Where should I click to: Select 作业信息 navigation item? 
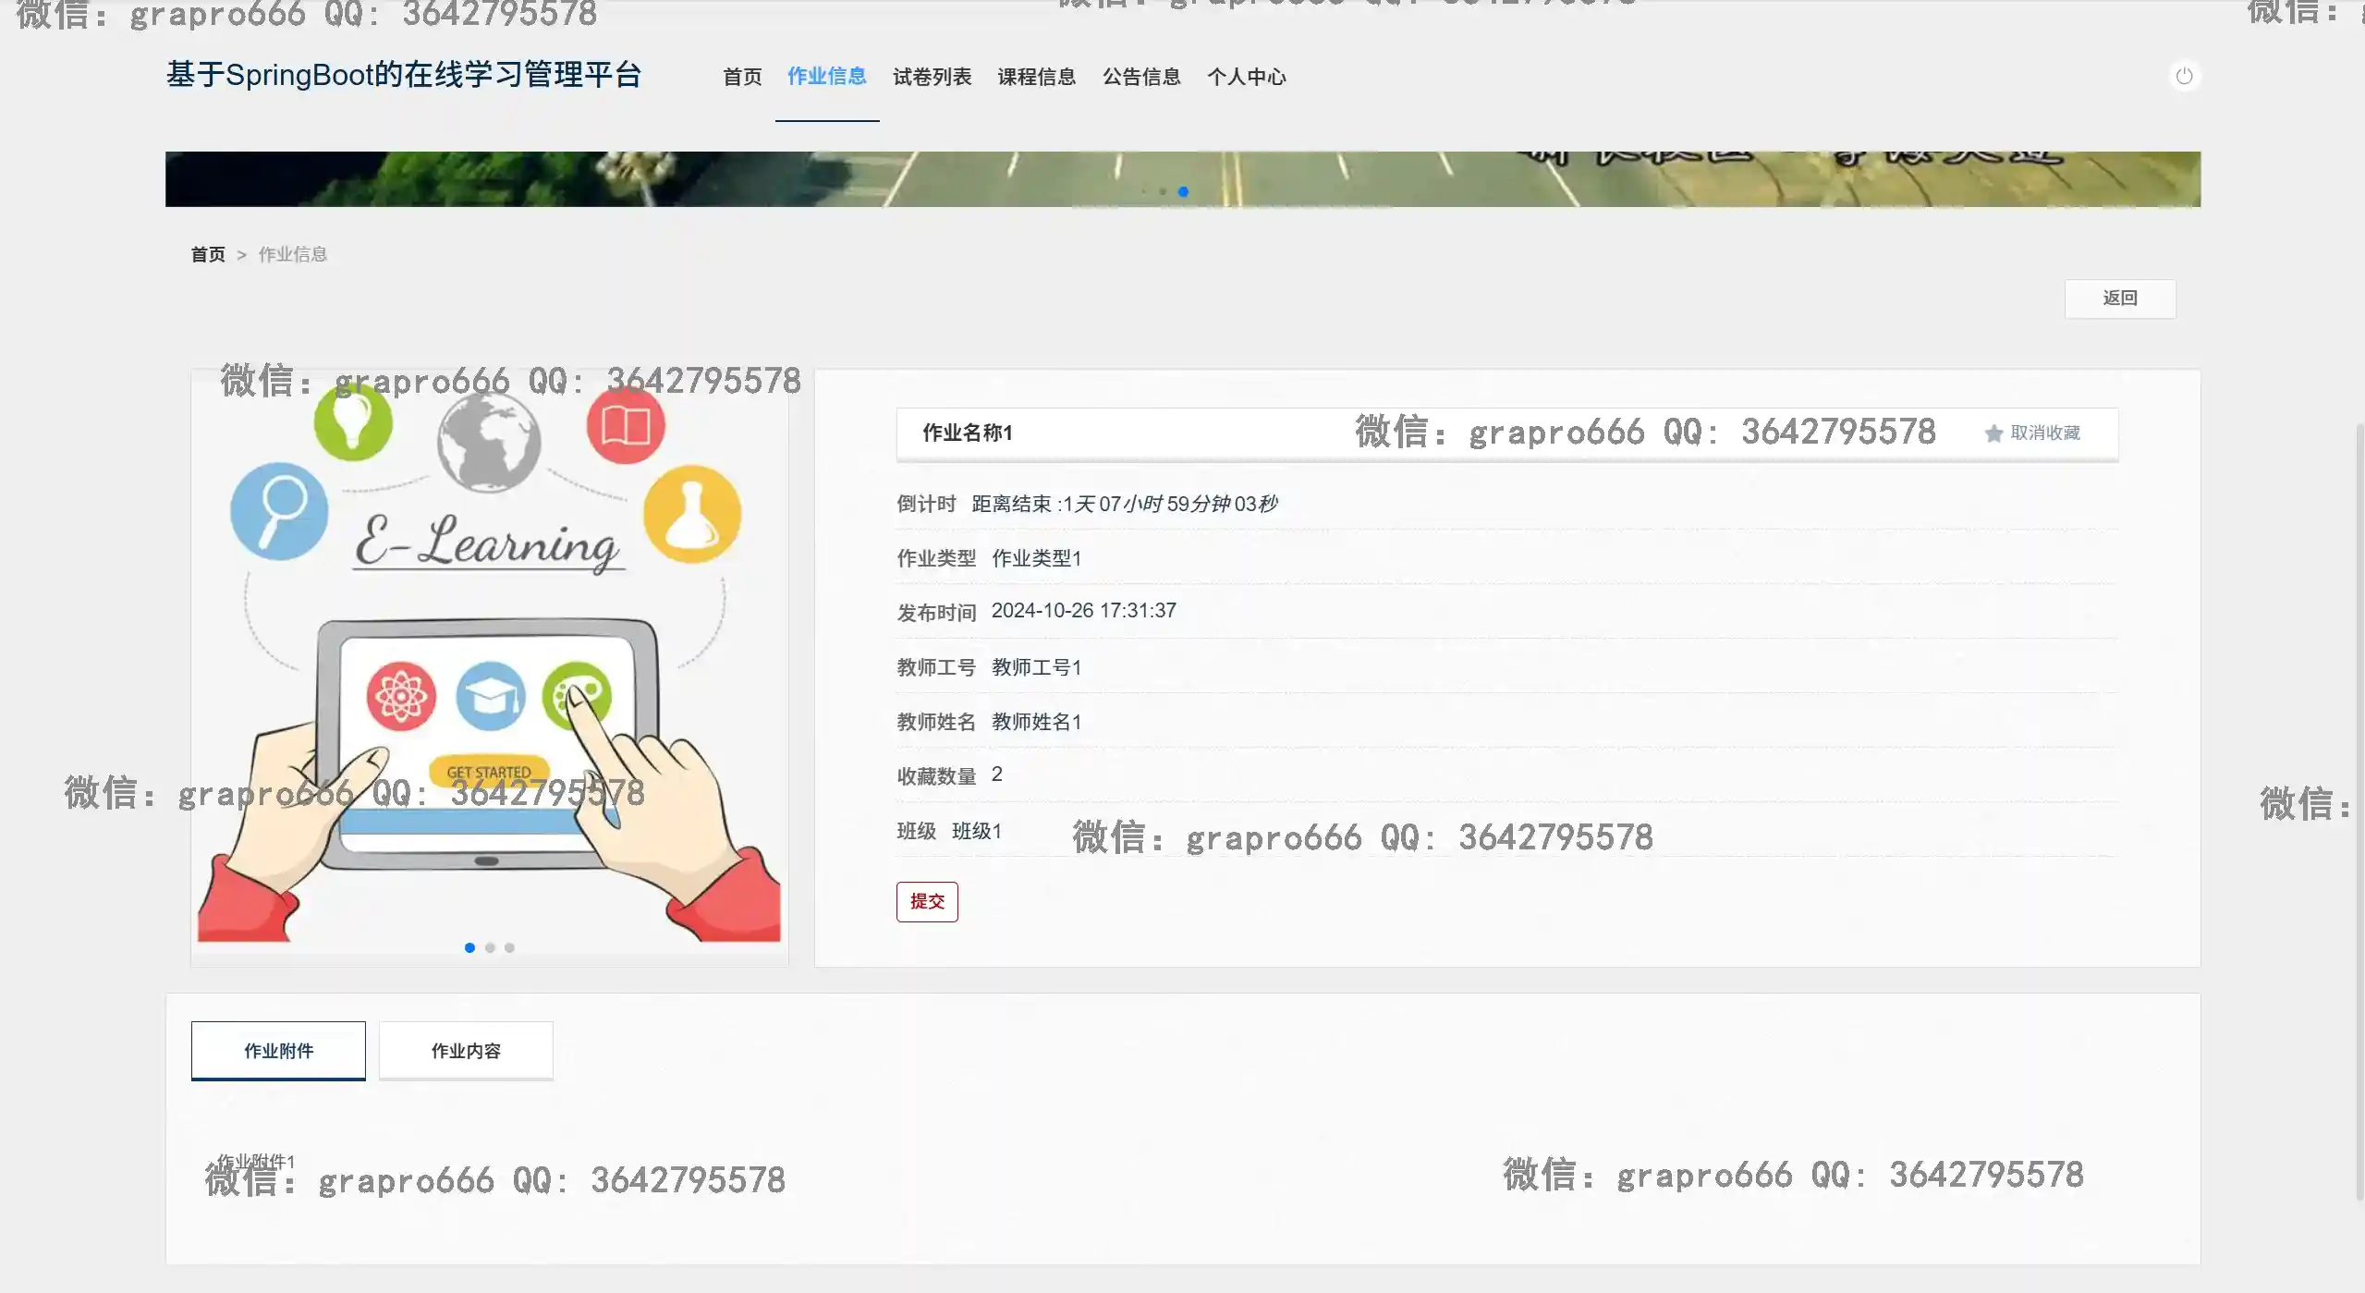coord(826,77)
